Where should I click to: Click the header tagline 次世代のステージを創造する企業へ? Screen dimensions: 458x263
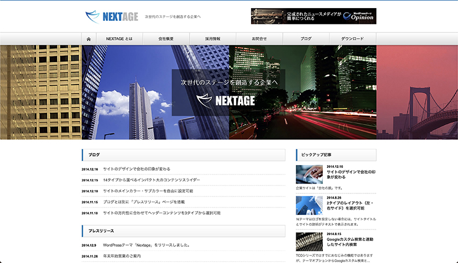pyautogui.click(x=173, y=17)
